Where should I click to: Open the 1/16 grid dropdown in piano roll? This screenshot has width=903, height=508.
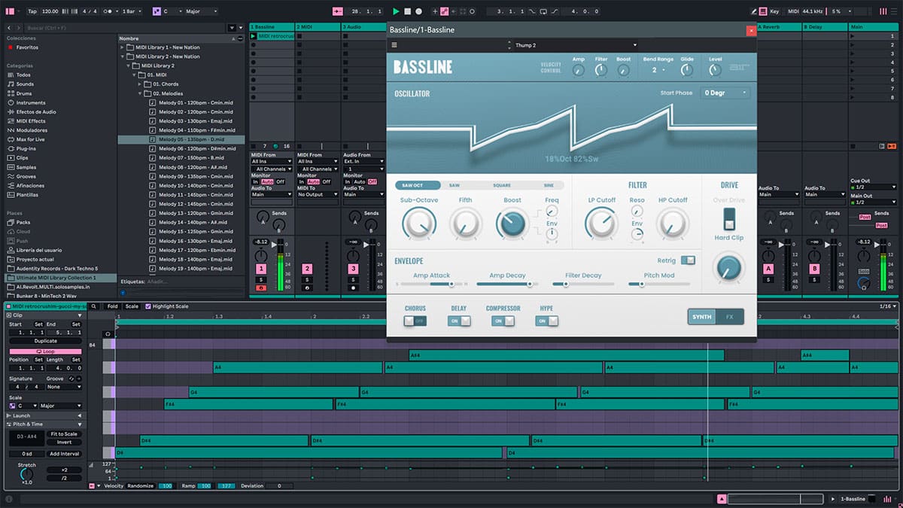click(x=888, y=306)
